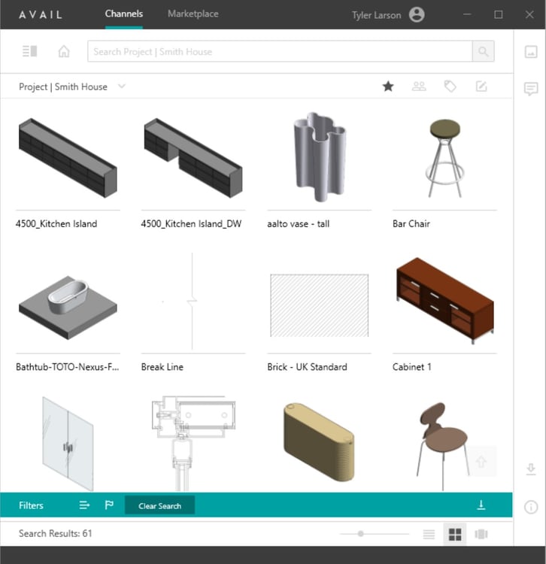The image size is (546, 564).
Task: Click the info icon in right sidebar
Action: click(531, 507)
